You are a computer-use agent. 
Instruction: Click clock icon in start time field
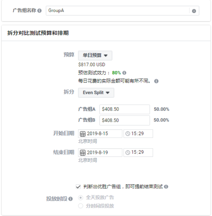click(128, 134)
